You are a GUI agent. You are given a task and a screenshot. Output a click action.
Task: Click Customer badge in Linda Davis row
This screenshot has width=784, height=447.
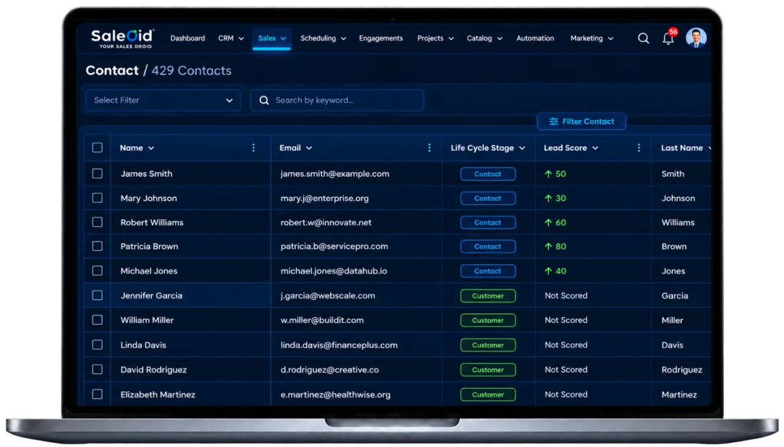[x=488, y=345]
